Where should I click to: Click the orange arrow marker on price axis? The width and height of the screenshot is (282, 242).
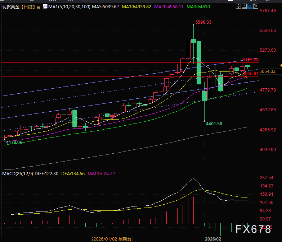point(280,65)
